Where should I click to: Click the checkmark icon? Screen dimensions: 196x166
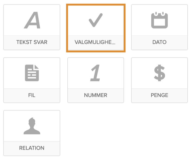(96, 20)
